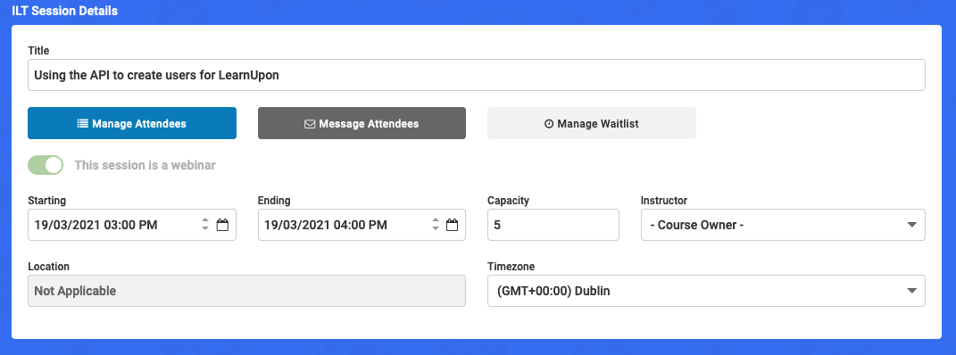956x355 pixels.
Task: Toggle the 'This session is a webinar' switch
Action: (46, 165)
